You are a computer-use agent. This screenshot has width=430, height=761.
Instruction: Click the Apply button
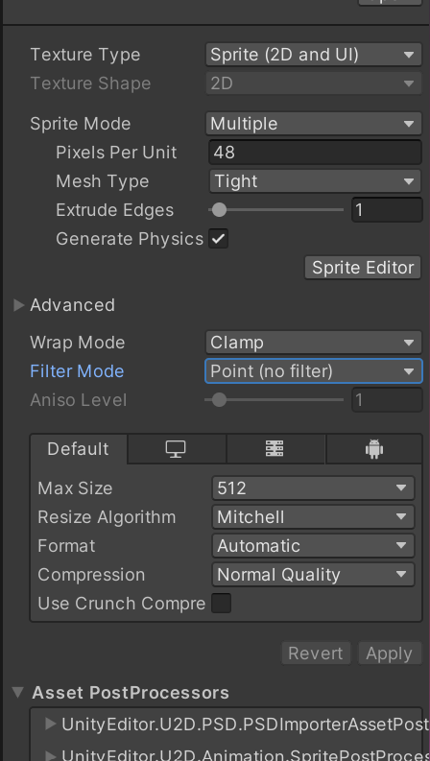(x=390, y=654)
